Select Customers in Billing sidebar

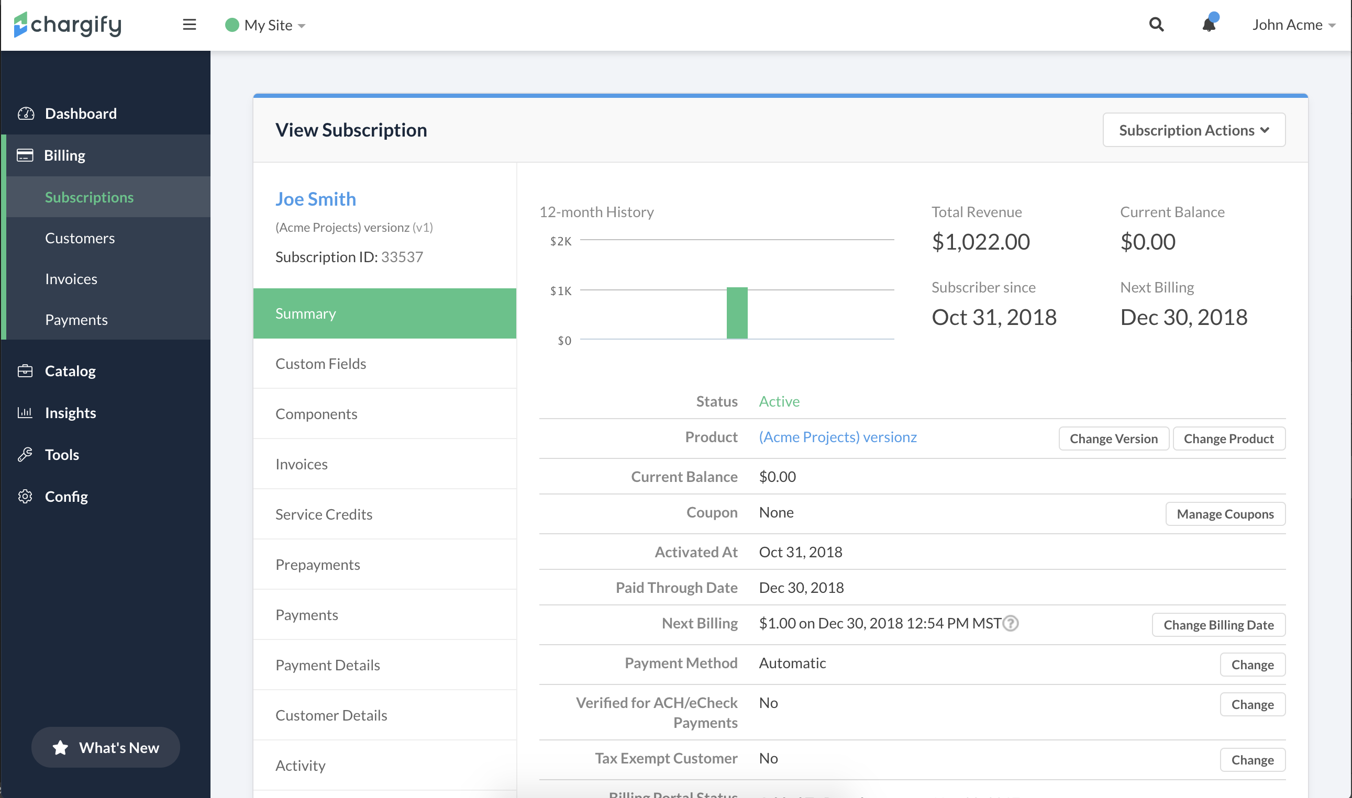[x=80, y=238]
